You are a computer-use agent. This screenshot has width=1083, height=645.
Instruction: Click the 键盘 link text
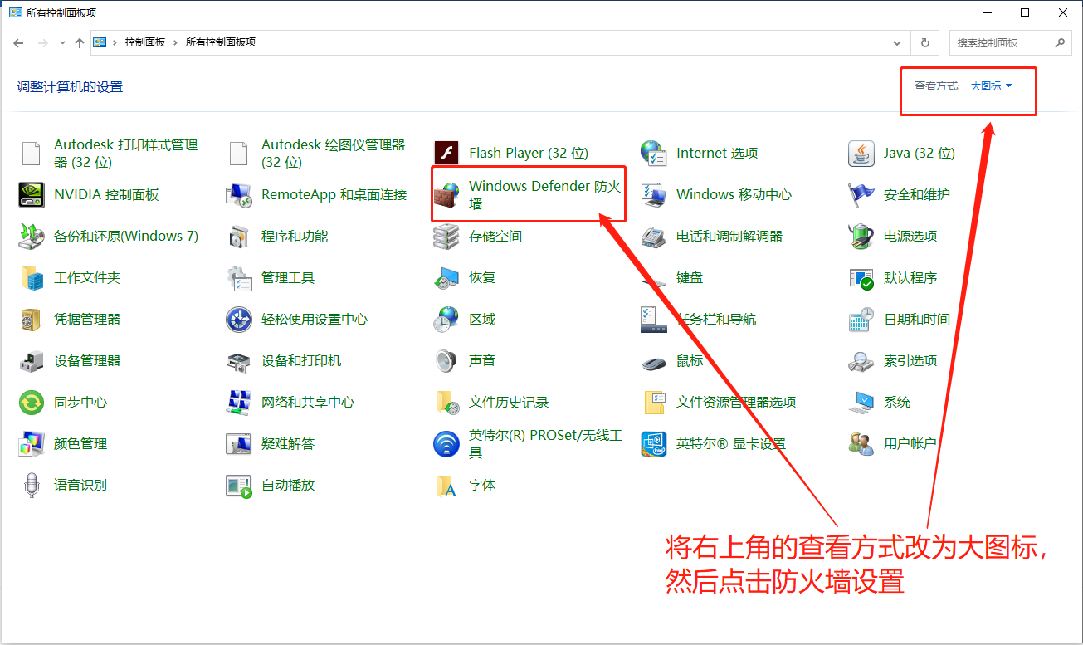(690, 278)
